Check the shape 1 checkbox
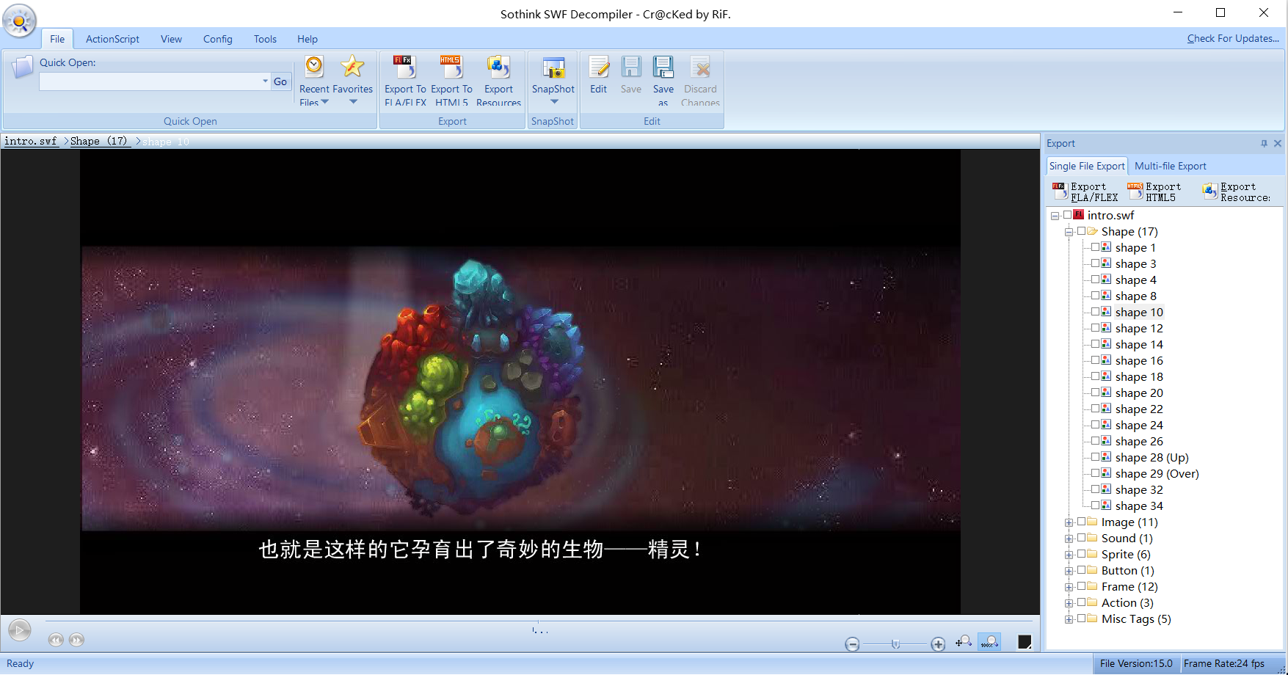Viewport: 1288px width, 675px height. click(x=1095, y=247)
